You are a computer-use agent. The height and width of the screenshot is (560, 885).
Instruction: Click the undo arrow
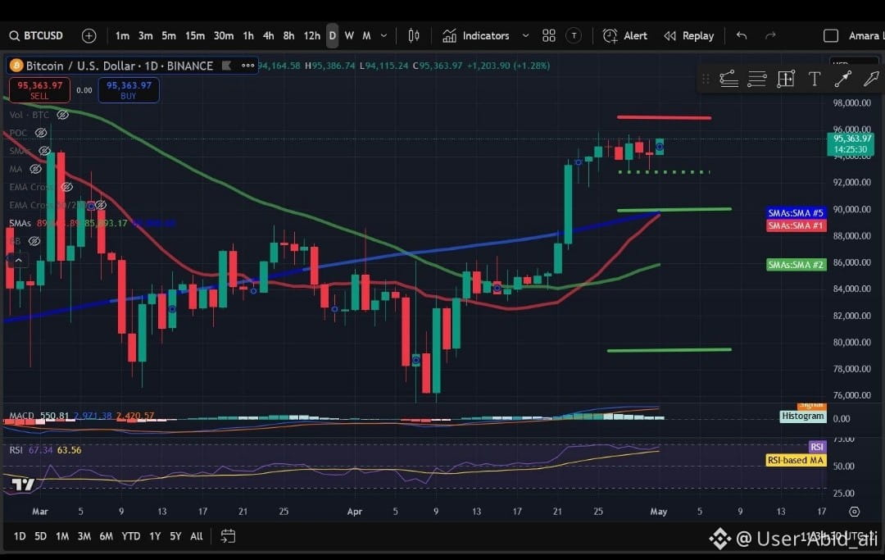[x=742, y=35]
